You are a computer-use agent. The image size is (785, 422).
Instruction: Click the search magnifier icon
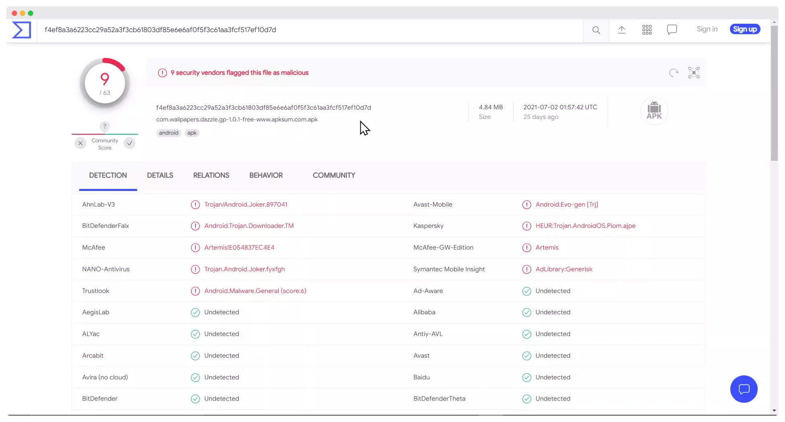point(596,30)
